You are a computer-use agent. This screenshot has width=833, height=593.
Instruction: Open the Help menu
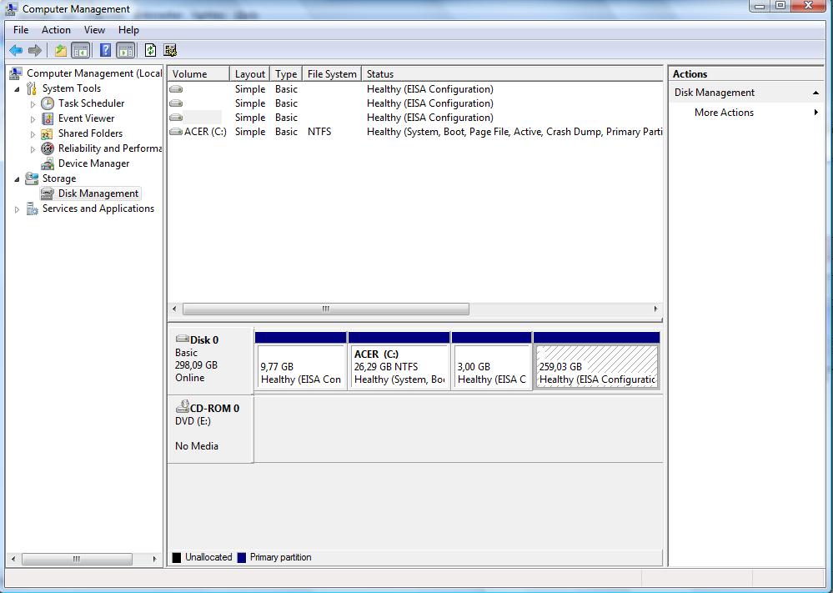[x=128, y=30]
